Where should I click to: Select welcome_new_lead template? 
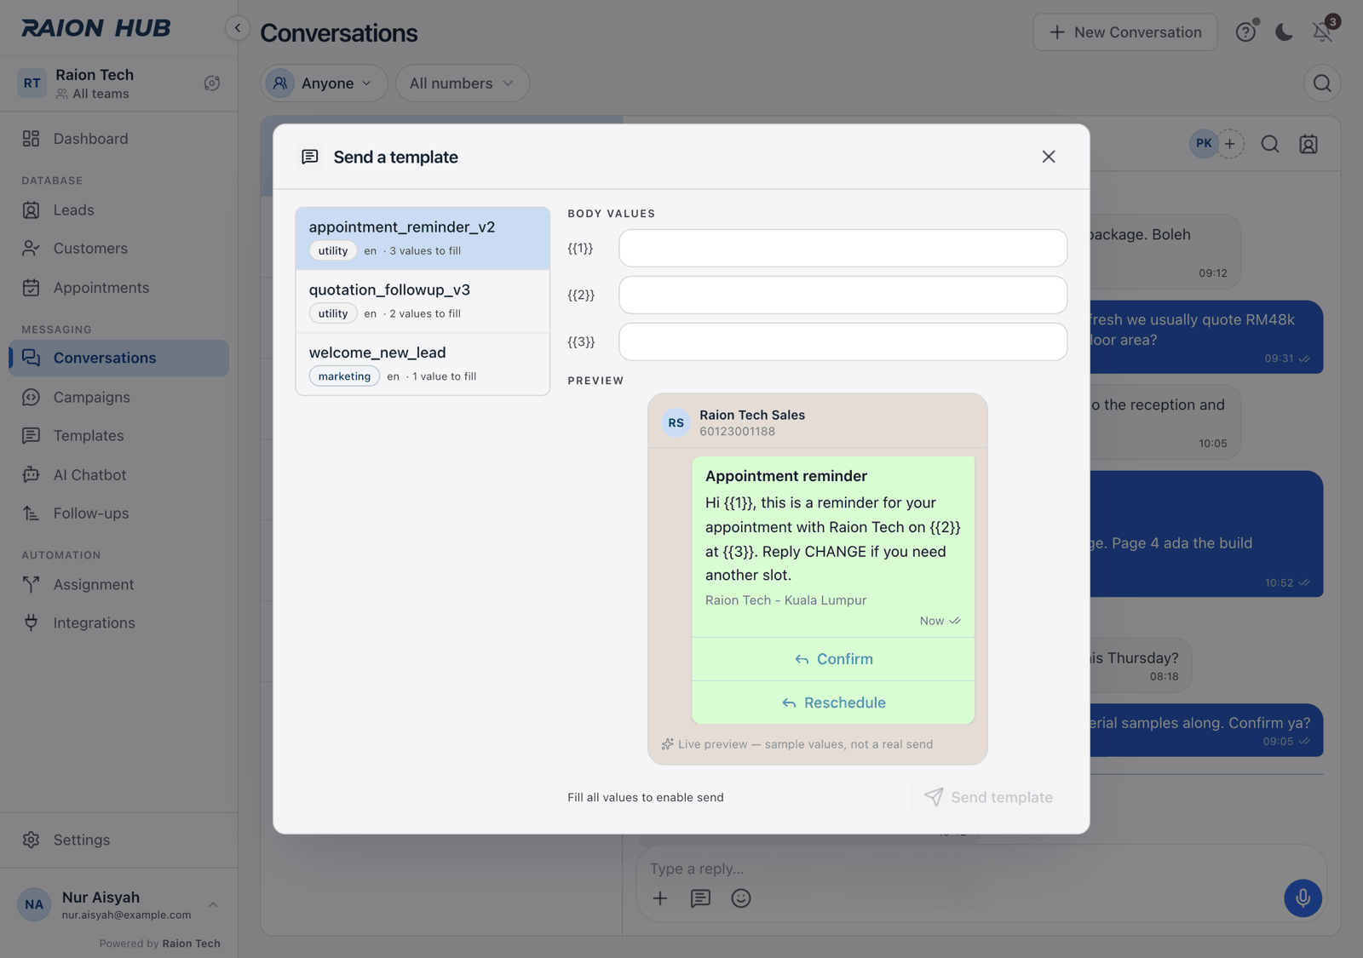(423, 364)
